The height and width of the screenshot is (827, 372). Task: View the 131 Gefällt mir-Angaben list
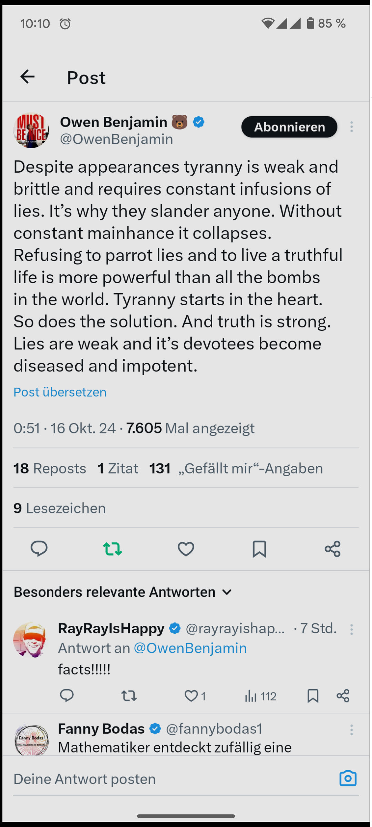pyautogui.click(x=236, y=468)
